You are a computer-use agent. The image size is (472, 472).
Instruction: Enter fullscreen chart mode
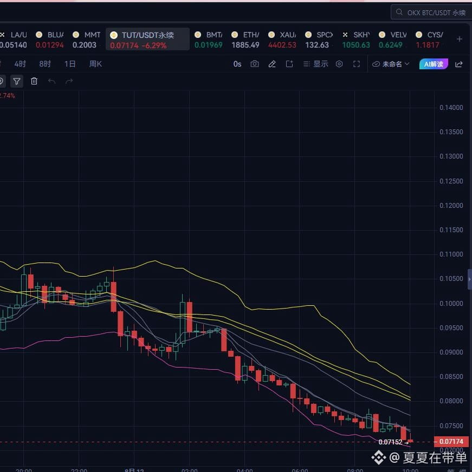click(x=357, y=64)
